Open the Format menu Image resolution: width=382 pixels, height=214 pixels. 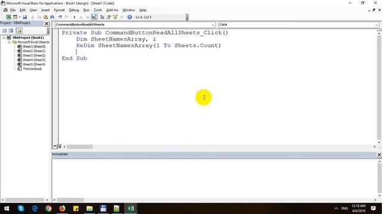[x=59, y=10]
